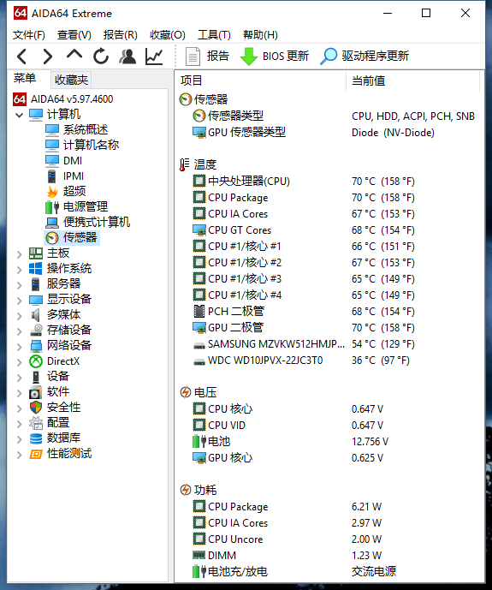Open the 文件(F) menu
Image resolution: width=492 pixels, height=590 pixels.
click(29, 35)
